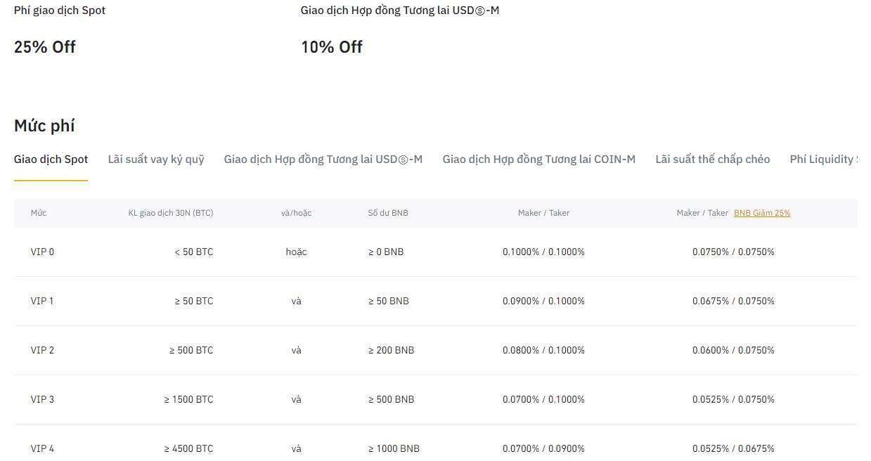Select Giao dịch Hợp đồng Tương lai USDⓈ-M tab
871x461 pixels.
click(323, 160)
